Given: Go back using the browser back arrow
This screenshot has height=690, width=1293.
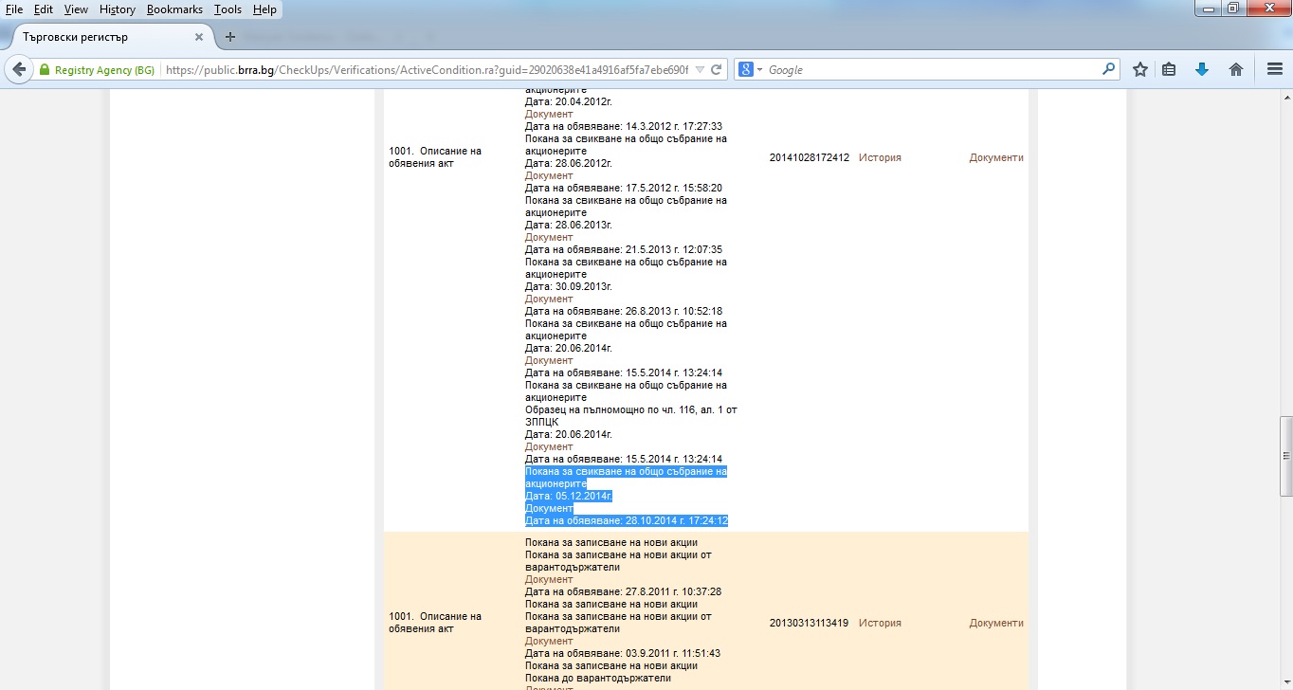Looking at the screenshot, I should [18, 69].
